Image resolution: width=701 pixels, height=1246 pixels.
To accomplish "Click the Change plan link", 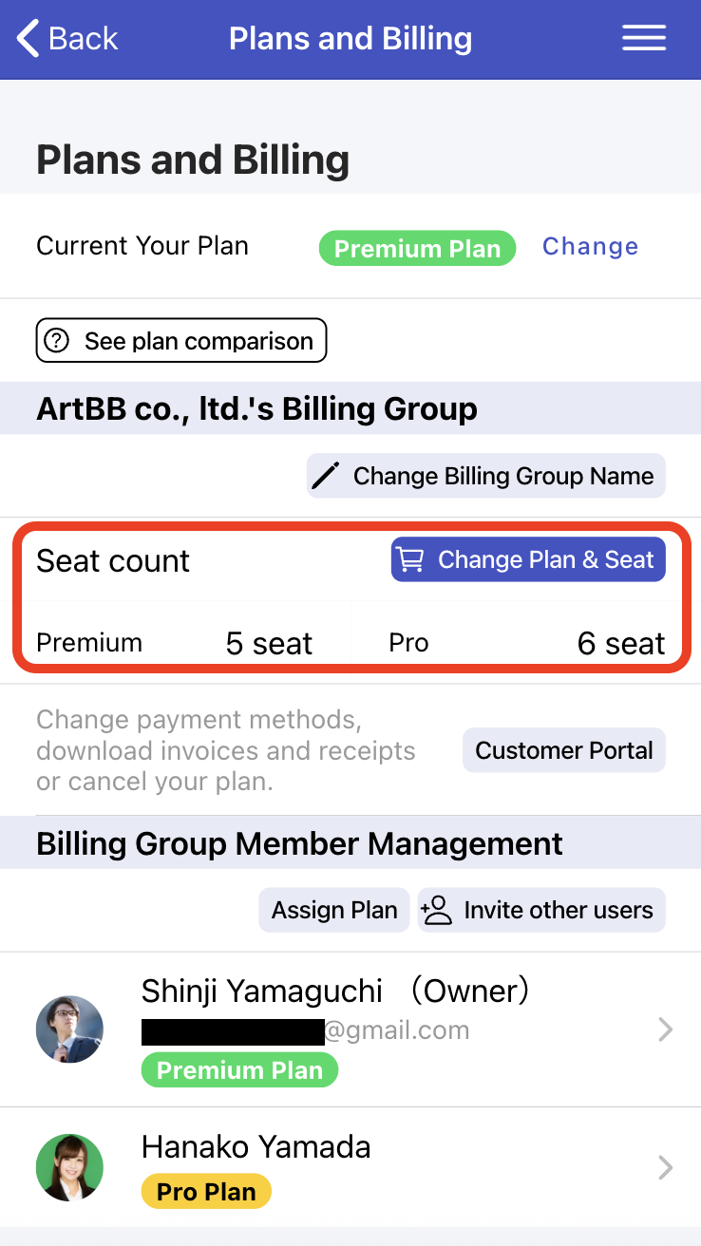I will coord(590,247).
